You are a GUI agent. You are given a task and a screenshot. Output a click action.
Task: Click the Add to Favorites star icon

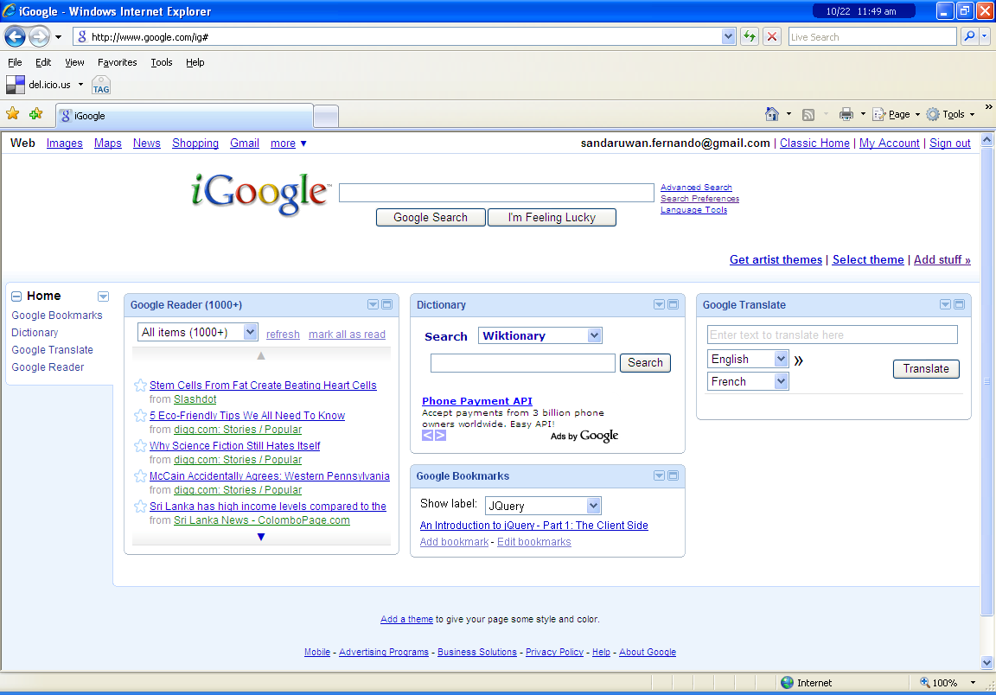pyautogui.click(x=36, y=114)
